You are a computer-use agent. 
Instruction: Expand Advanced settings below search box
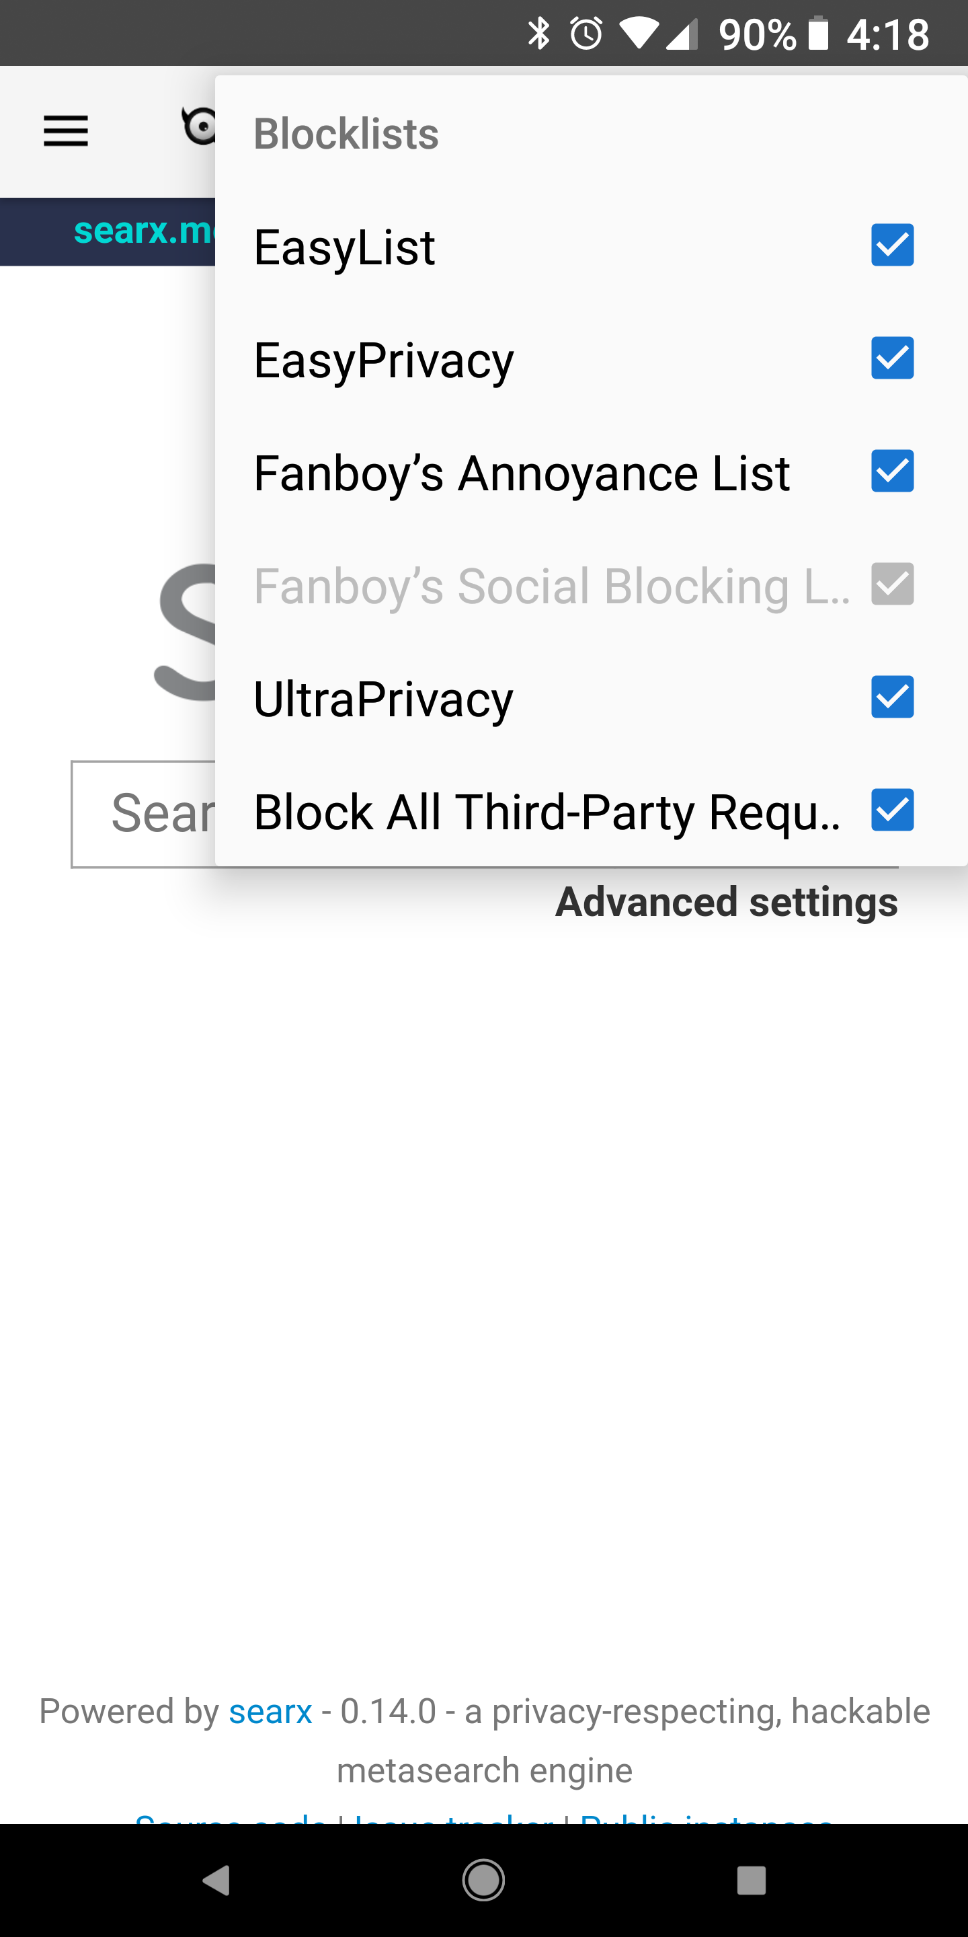(726, 901)
